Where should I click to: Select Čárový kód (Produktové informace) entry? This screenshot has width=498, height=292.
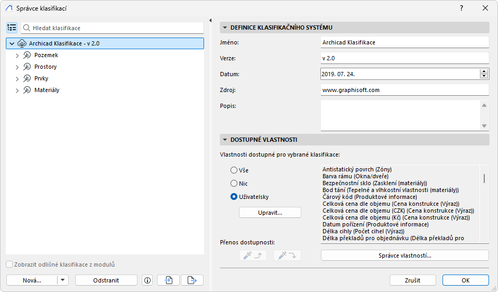pyautogui.click(x=370, y=197)
